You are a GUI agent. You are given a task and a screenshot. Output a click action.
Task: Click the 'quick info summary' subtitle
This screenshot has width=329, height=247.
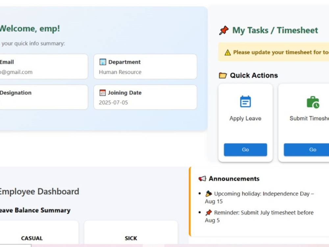point(32,43)
